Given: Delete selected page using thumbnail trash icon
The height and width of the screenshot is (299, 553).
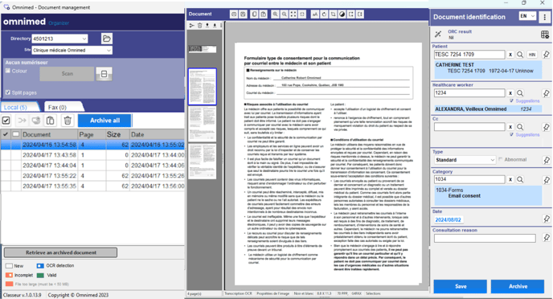Looking at the screenshot, I should click(199, 26).
